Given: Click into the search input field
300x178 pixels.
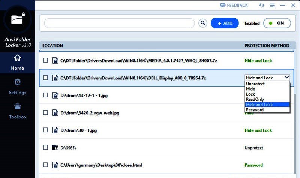Looking at the screenshot, I should (119, 23).
